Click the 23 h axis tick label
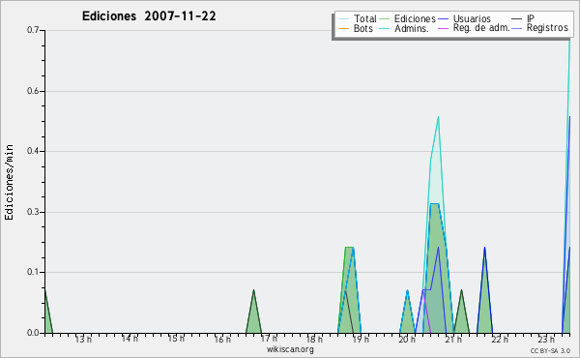Screen dimensions: 580x358 click(x=546, y=339)
